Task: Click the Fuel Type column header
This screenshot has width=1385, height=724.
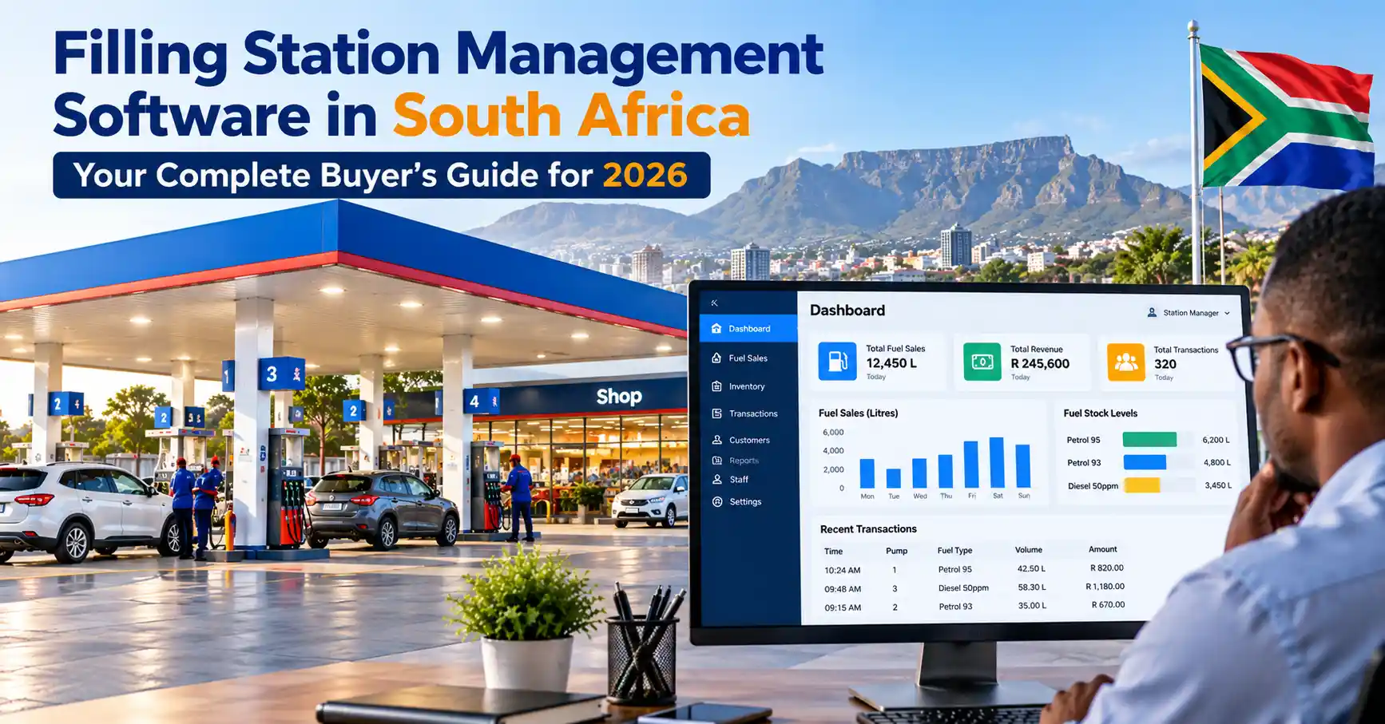Action: [x=954, y=551]
